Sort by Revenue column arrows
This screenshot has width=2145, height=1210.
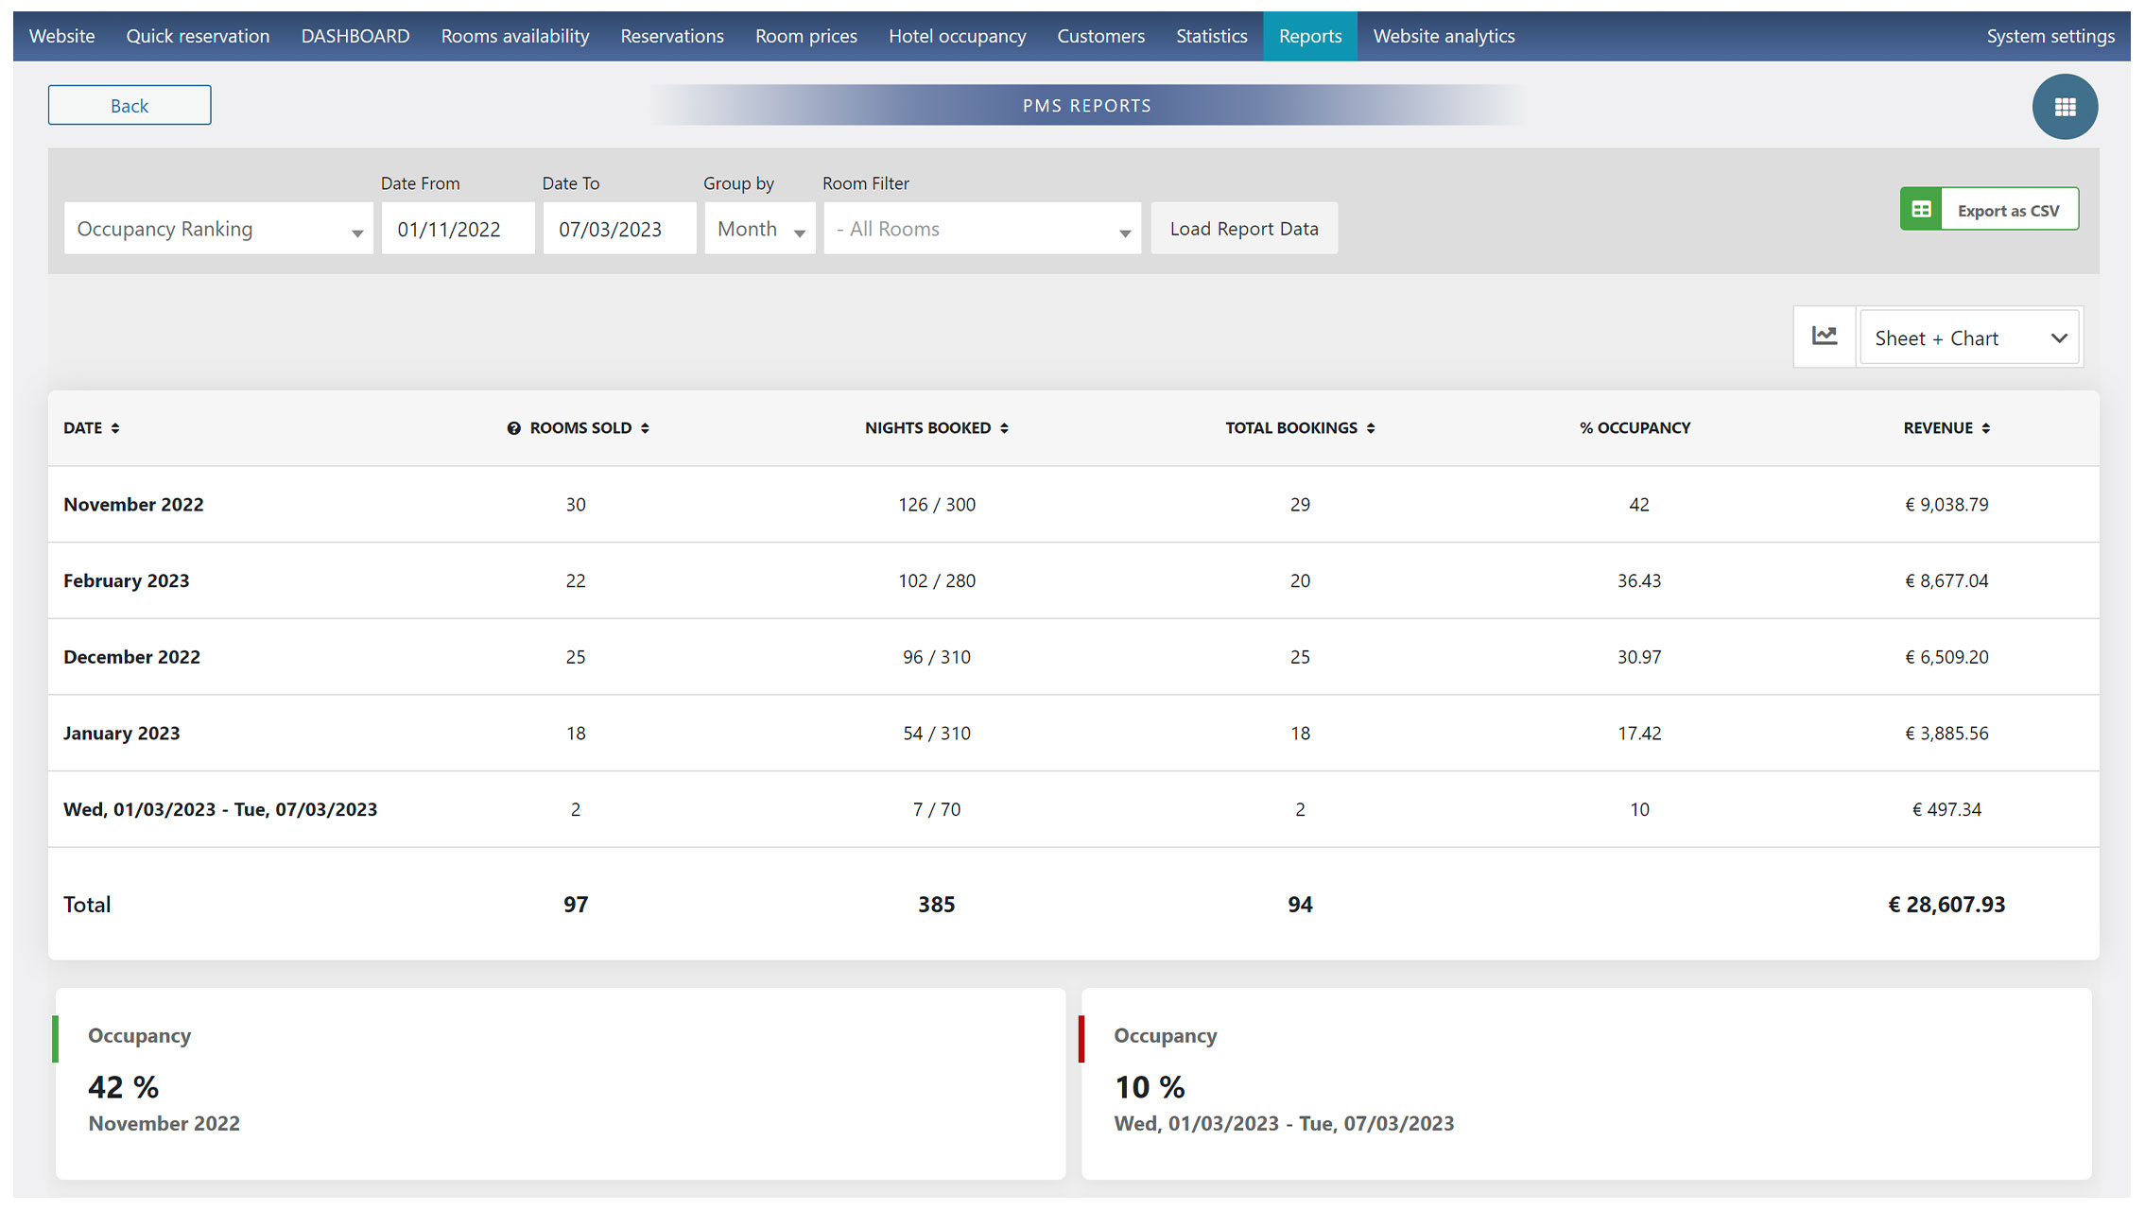point(1985,428)
